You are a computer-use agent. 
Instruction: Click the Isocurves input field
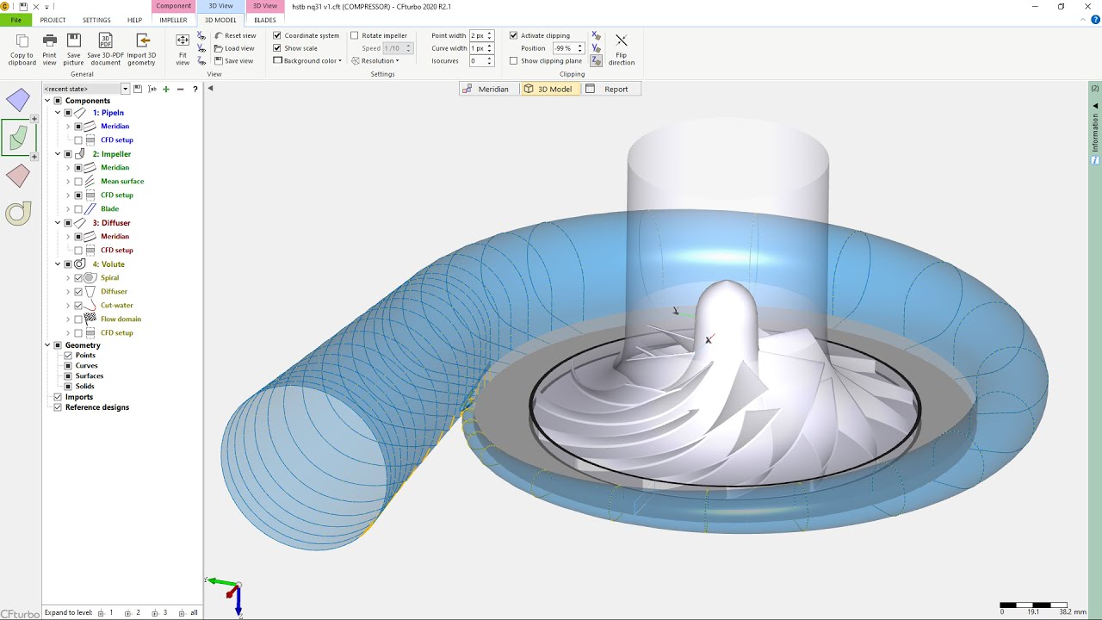coord(478,60)
